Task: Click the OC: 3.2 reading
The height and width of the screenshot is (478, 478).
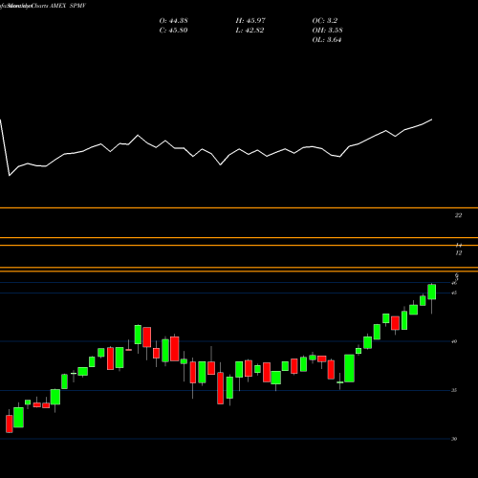Action: click(325, 21)
